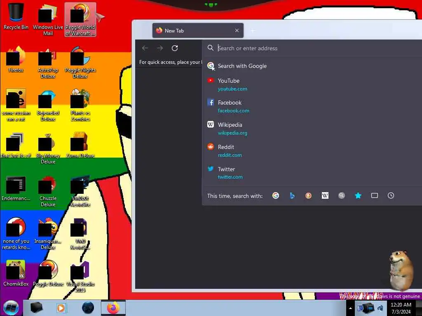Search this time with DuckDuckGo icon
Viewport: 422px width, 316px height.
[308, 195]
